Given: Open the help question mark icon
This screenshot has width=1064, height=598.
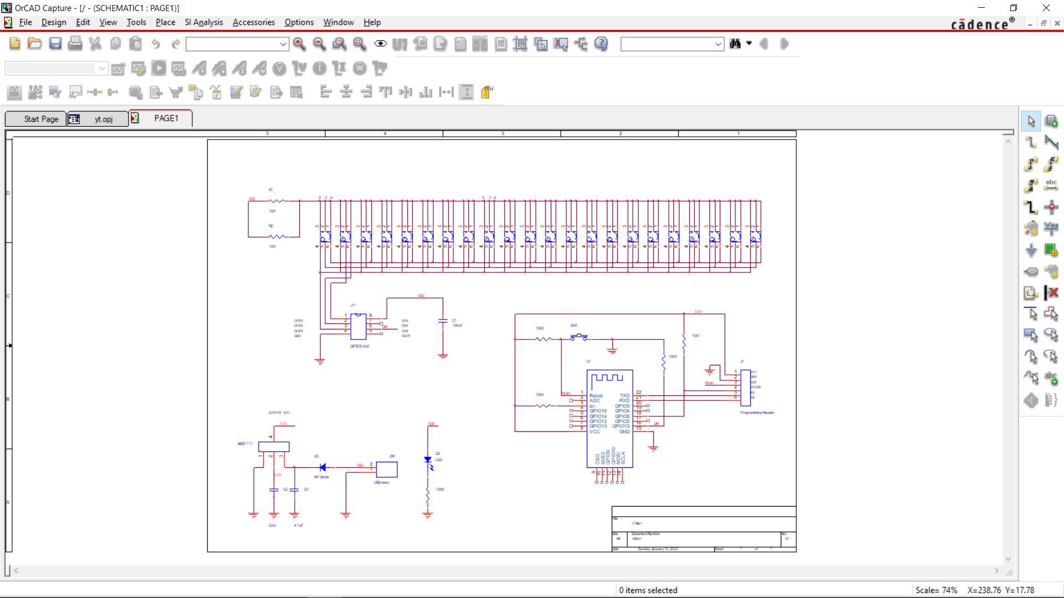Looking at the screenshot, I should coord(601,44).
